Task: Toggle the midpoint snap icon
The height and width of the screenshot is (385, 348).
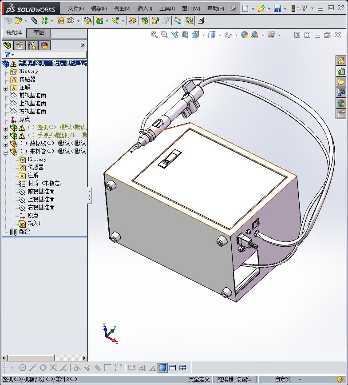Action: click(x=32, y=368)
